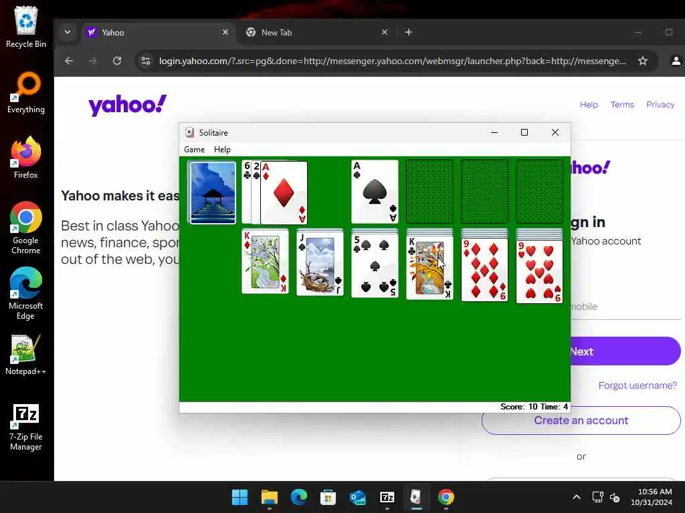Select the Five of Spades tableau card
Screen dimensions: 685x513
coord(375,266)
